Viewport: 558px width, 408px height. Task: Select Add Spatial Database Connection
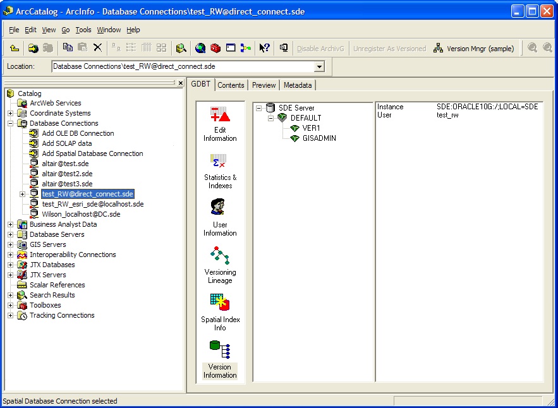click(92, 153)
